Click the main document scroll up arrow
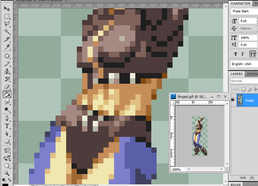Image resolution: width=258 pixels, height=186 pixels. coord(226,6)
